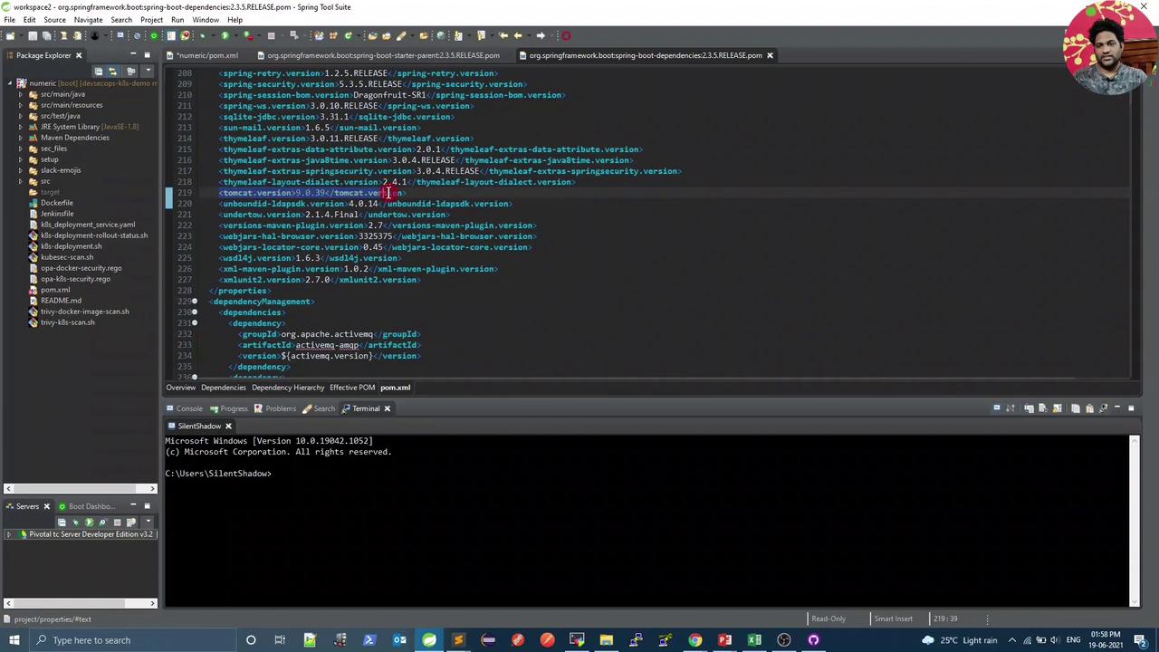
Task: Open the Window menu
Action: tap(206, 20)
